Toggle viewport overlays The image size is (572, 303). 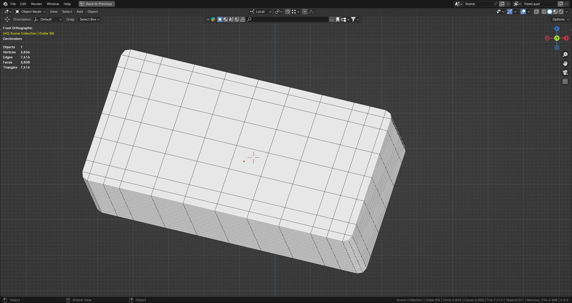[523, 12]
